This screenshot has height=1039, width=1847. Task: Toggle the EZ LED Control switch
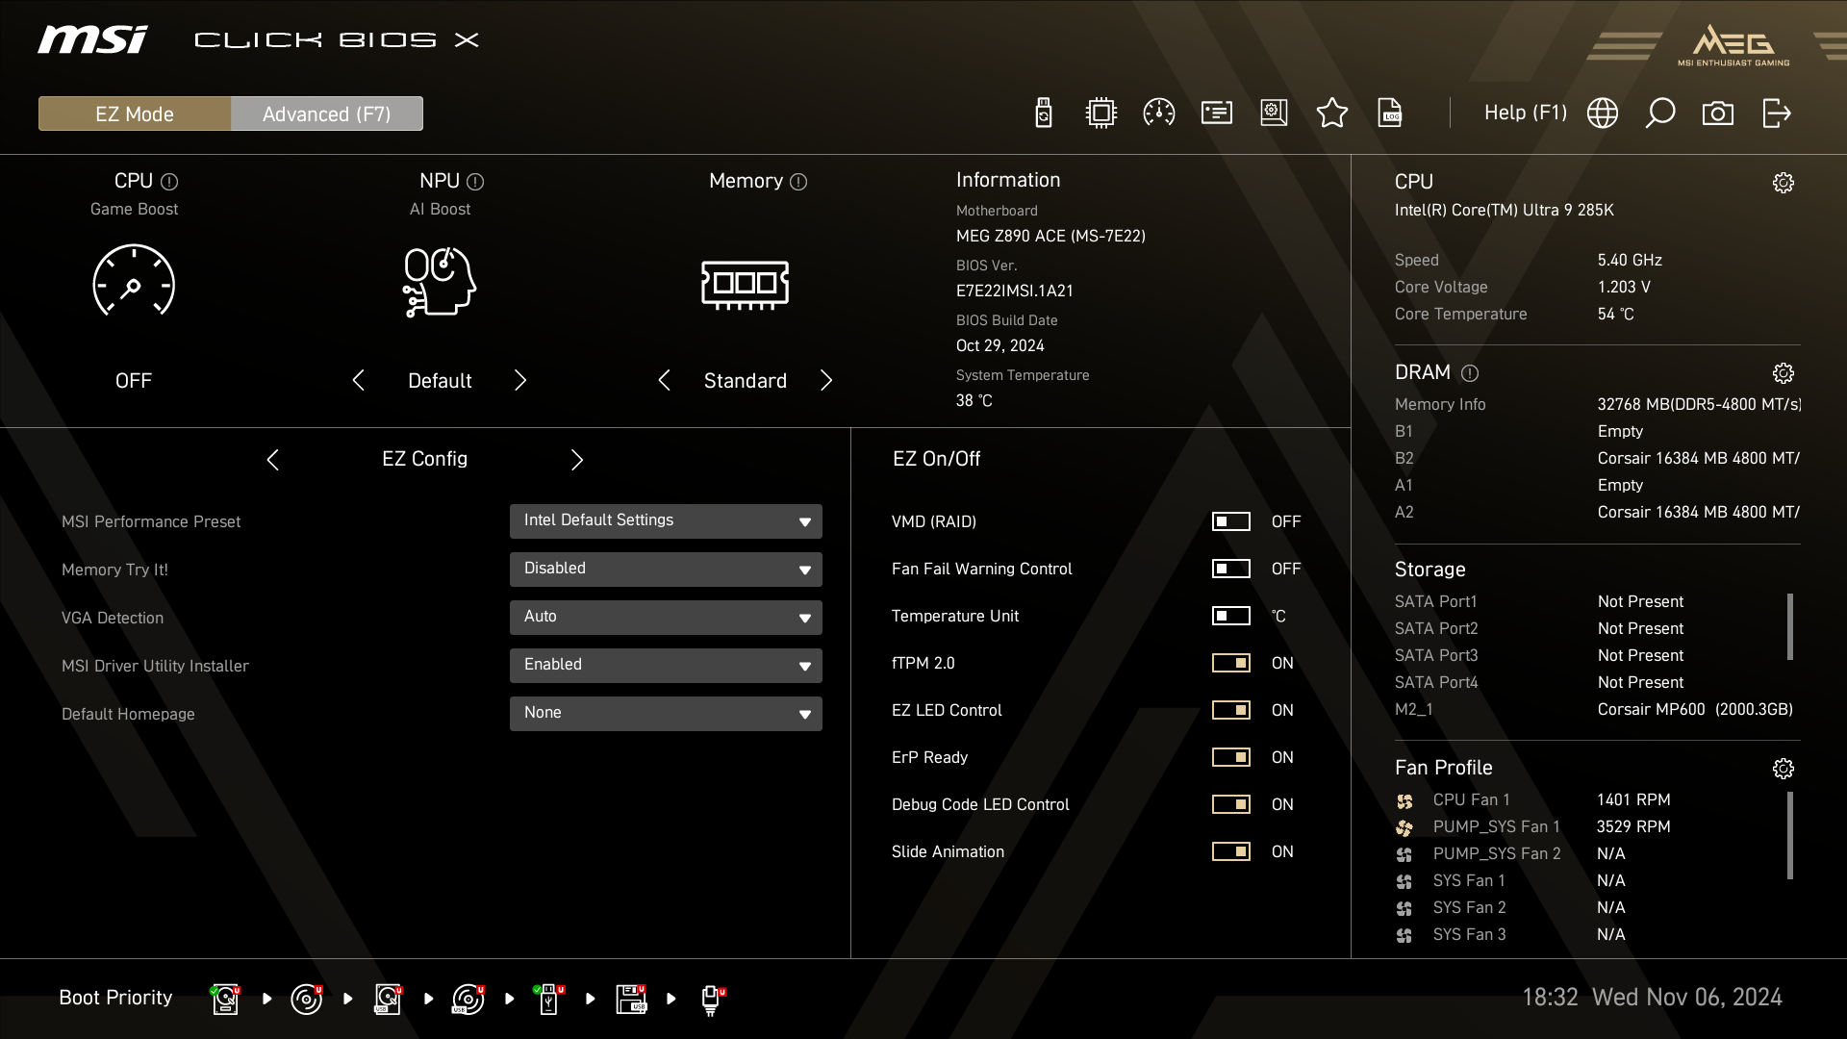(x=1231, y=710)
